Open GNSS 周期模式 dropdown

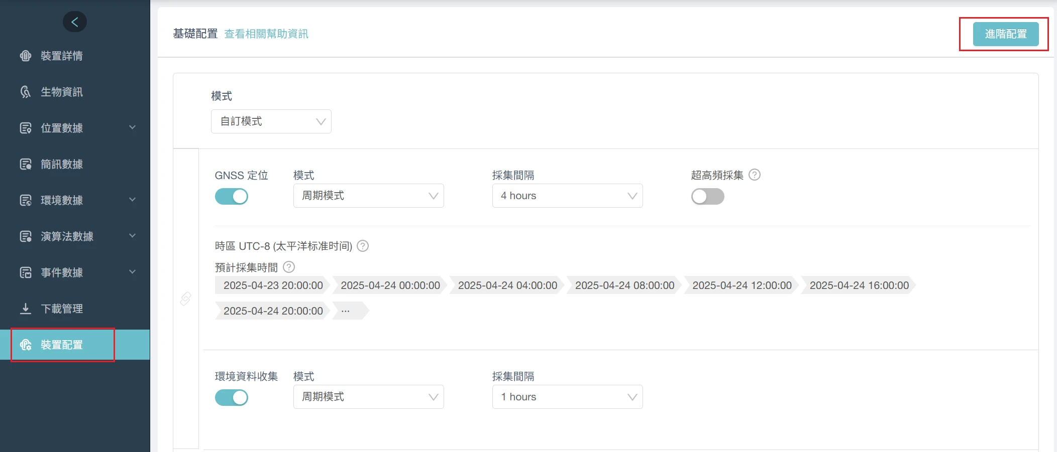pyautogui.click(x=369, y=196)
